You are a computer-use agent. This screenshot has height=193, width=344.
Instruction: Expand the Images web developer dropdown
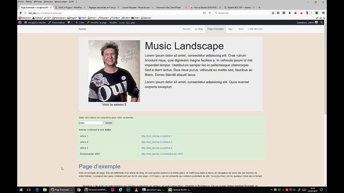(72, 18)
